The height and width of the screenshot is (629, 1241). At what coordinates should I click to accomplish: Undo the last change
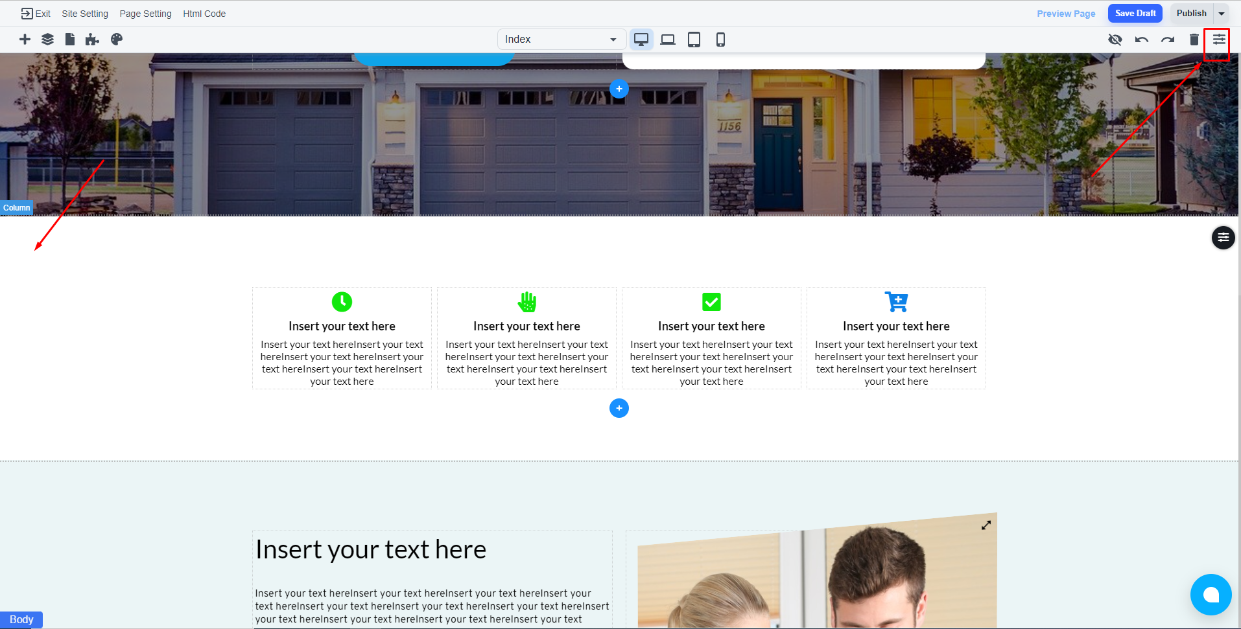[1141, 40]
